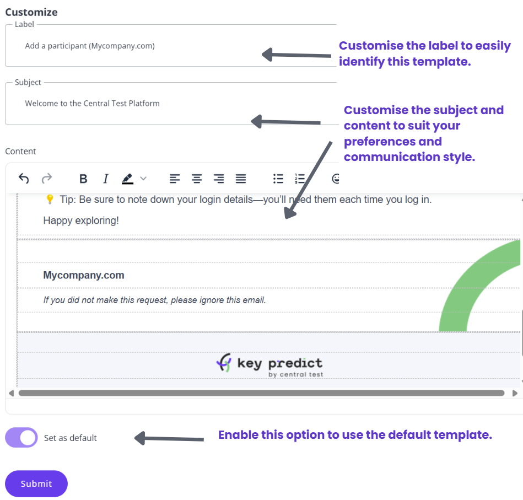
Task: Insert a numbered list
Action: pos(300,179)
